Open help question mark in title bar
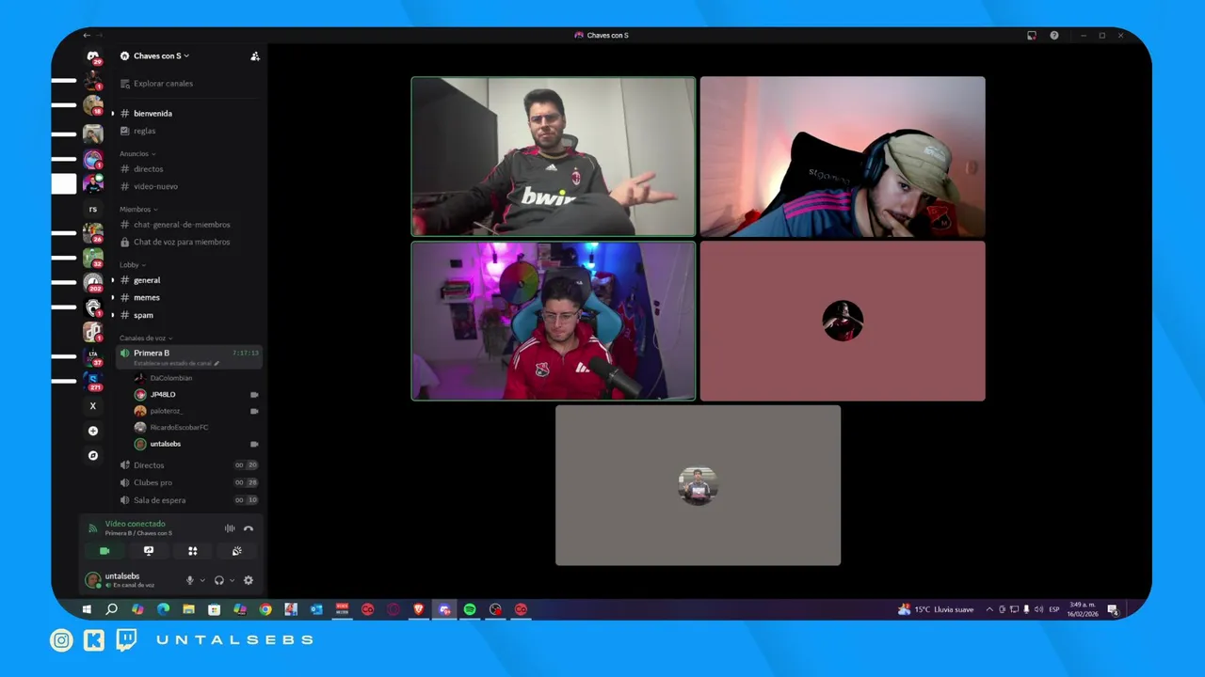The height and width of the screenshot is (677, 1205). click(x=1054, y=36)
